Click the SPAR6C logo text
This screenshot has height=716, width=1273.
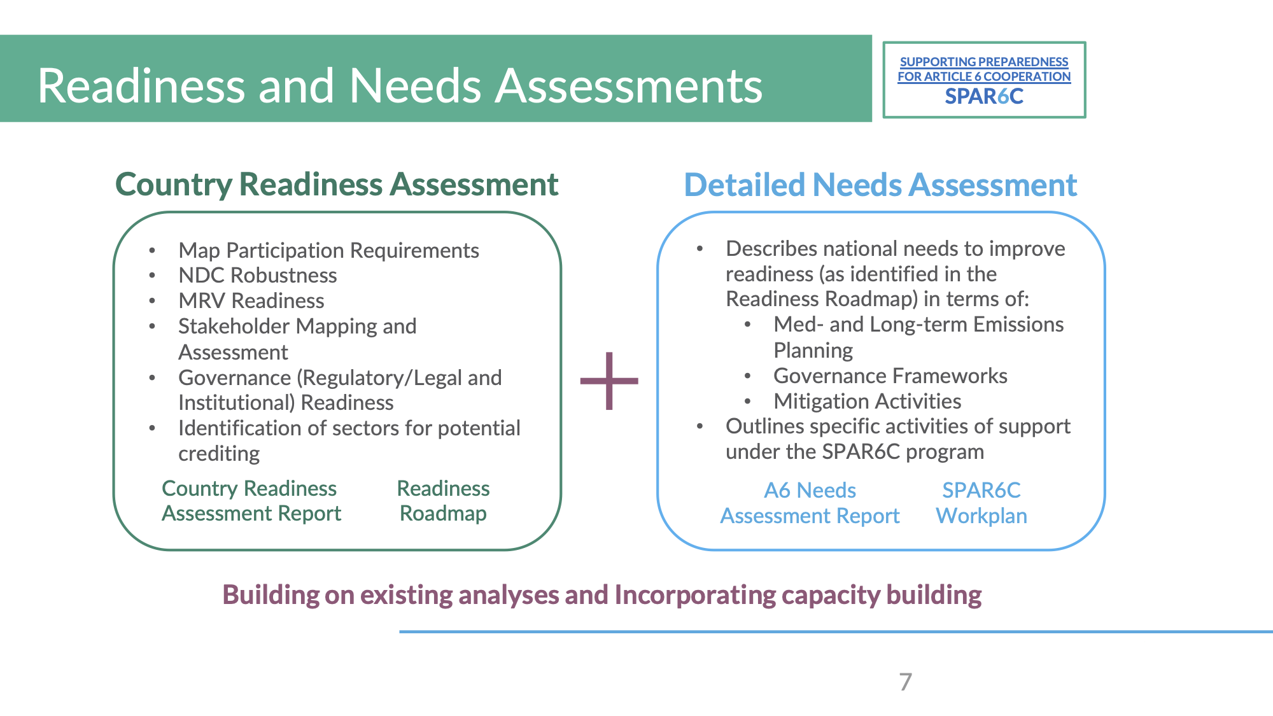tap(984, 97)
